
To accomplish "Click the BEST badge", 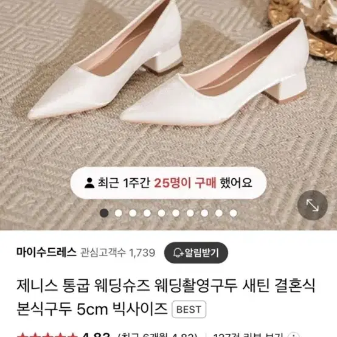I will coord(189,310).
